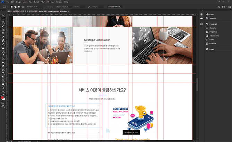Select the Crop tool
This screenshot has width=232, height=142.
pos(3,30)
